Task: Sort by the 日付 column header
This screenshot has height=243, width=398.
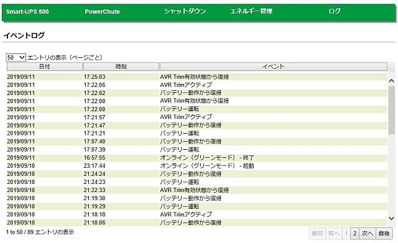Action: tap(44, 66)
